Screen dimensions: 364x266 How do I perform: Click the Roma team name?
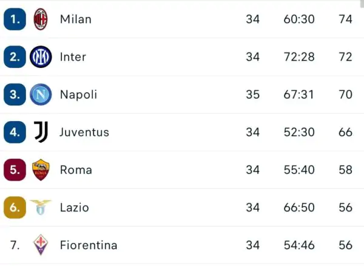(x=76, y=170)
